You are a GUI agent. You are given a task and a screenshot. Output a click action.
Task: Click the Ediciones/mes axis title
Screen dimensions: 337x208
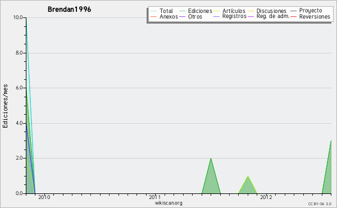pyautogui.click(x=5, y=106)
